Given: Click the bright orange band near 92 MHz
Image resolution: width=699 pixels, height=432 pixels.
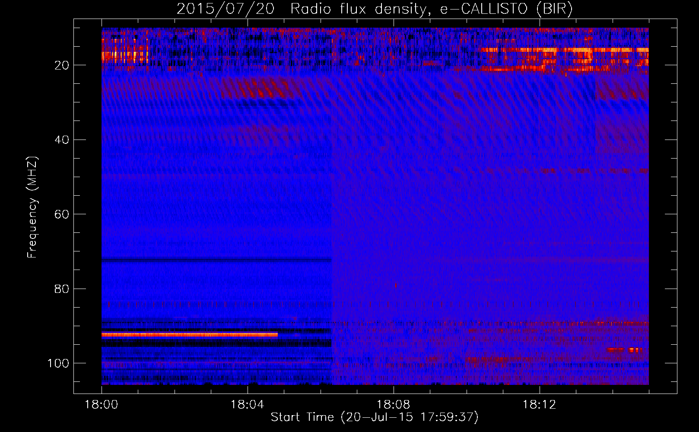Looking at the screenshot, I should (190, 334).
